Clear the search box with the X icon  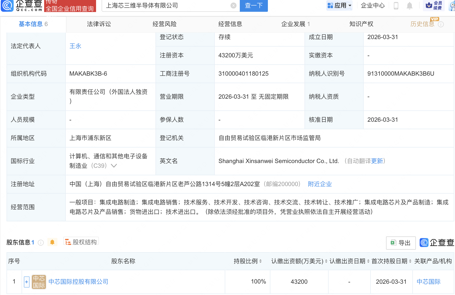pyautogui.click(x=233, y=6)
